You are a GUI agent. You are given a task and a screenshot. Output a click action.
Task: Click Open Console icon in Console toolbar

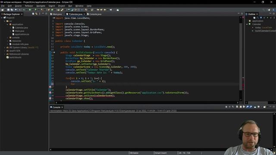pyautogui.click(x=264, y=107)
